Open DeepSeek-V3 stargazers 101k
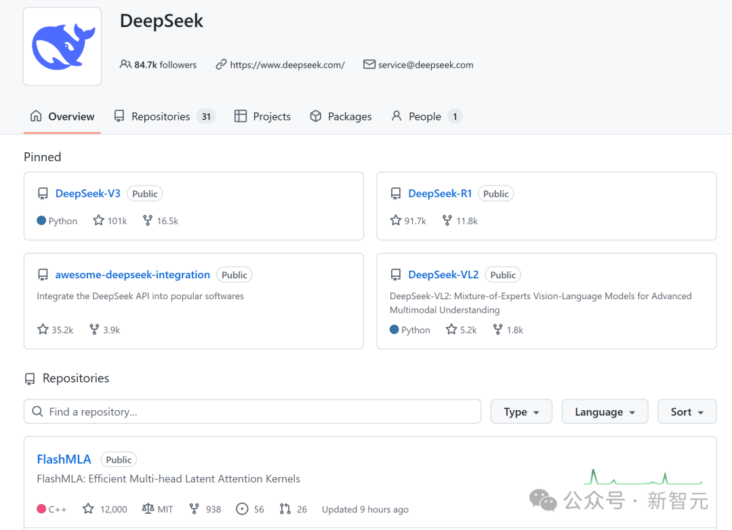This screenshot has height=530, width=732. [110, 221]
